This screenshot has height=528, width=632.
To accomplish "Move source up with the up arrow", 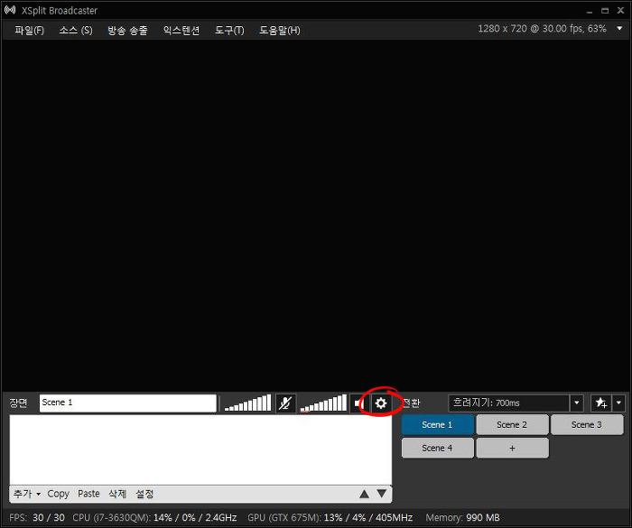I will pos(364,494).
